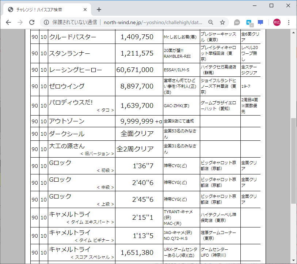Navigate back using the back arrow

(x=8, y=22)
